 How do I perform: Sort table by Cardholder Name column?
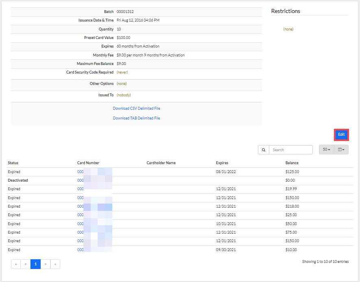(161, 163)
